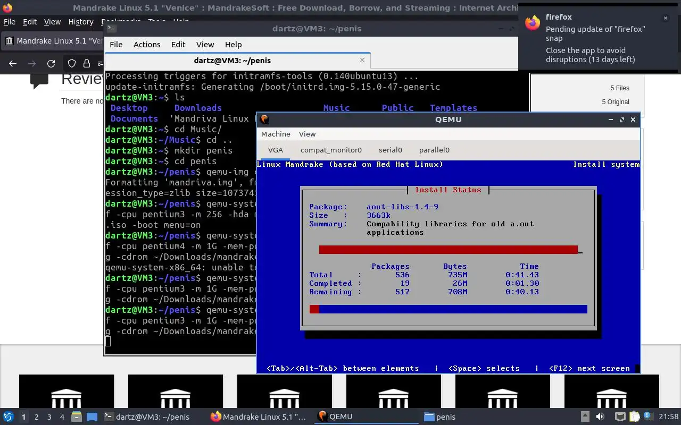Viewport: 681px width, 425px height.
Task: Switch to compat_monitor0 tab in QEMU
Action: 331,150
